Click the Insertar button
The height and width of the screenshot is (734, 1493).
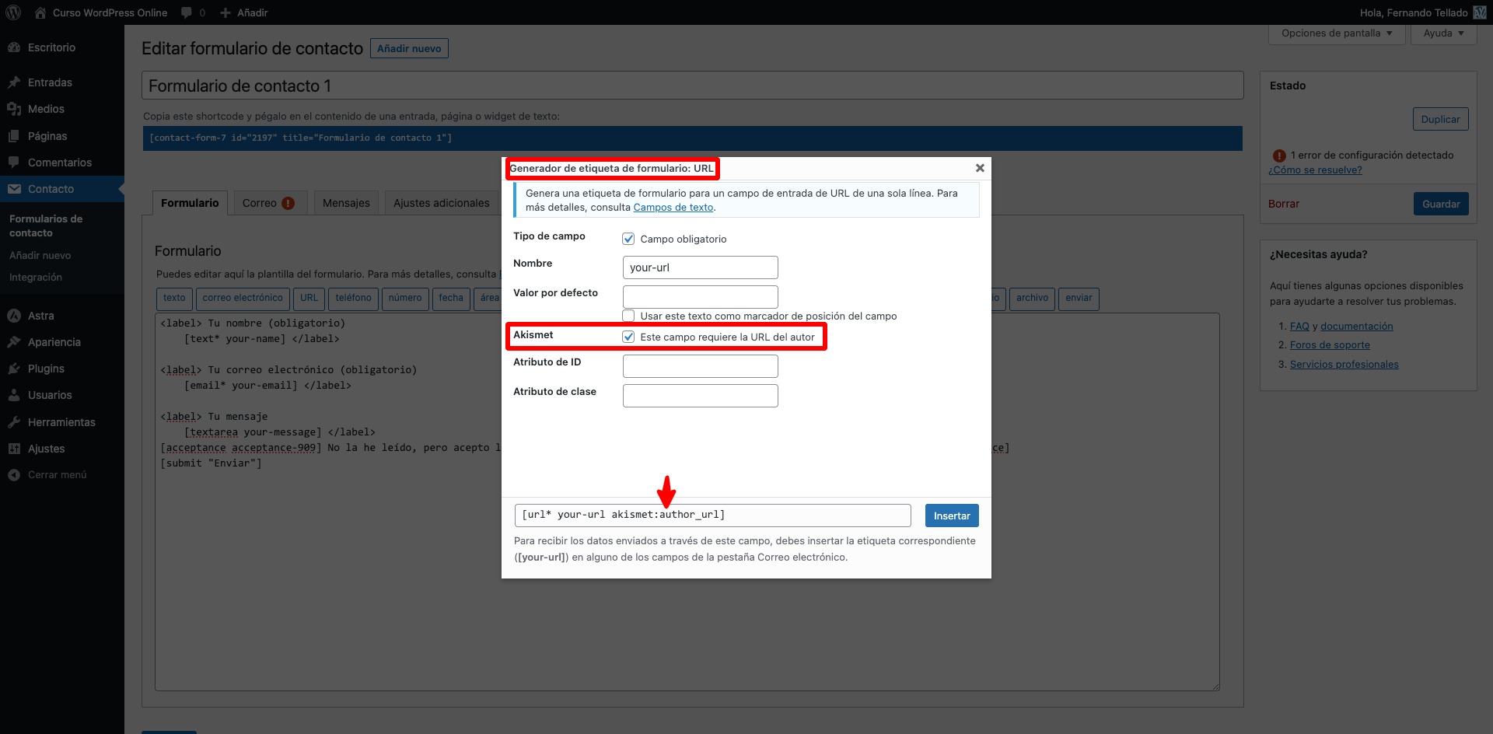[951, 516]
